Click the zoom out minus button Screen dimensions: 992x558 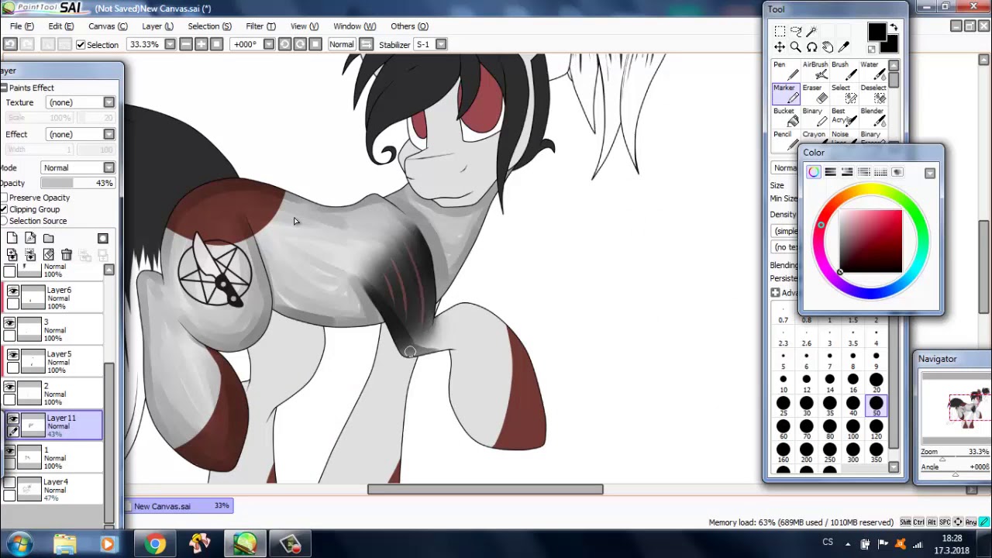[186, 44]
